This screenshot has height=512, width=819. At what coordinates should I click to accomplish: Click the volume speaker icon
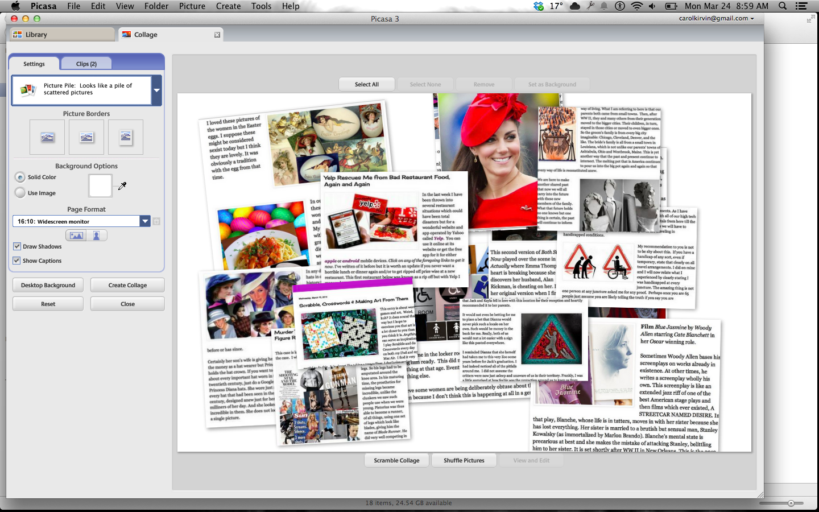point(652,6)
